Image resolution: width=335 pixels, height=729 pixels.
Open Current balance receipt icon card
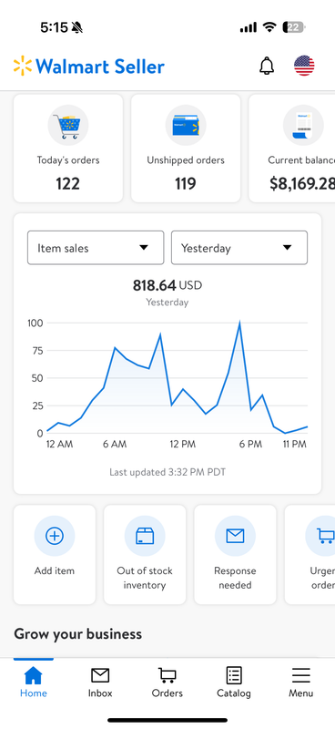[x=292, y=149]
